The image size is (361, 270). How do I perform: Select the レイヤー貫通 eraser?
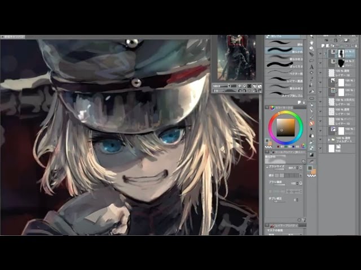pyautogui.click(x=284, y=80)
